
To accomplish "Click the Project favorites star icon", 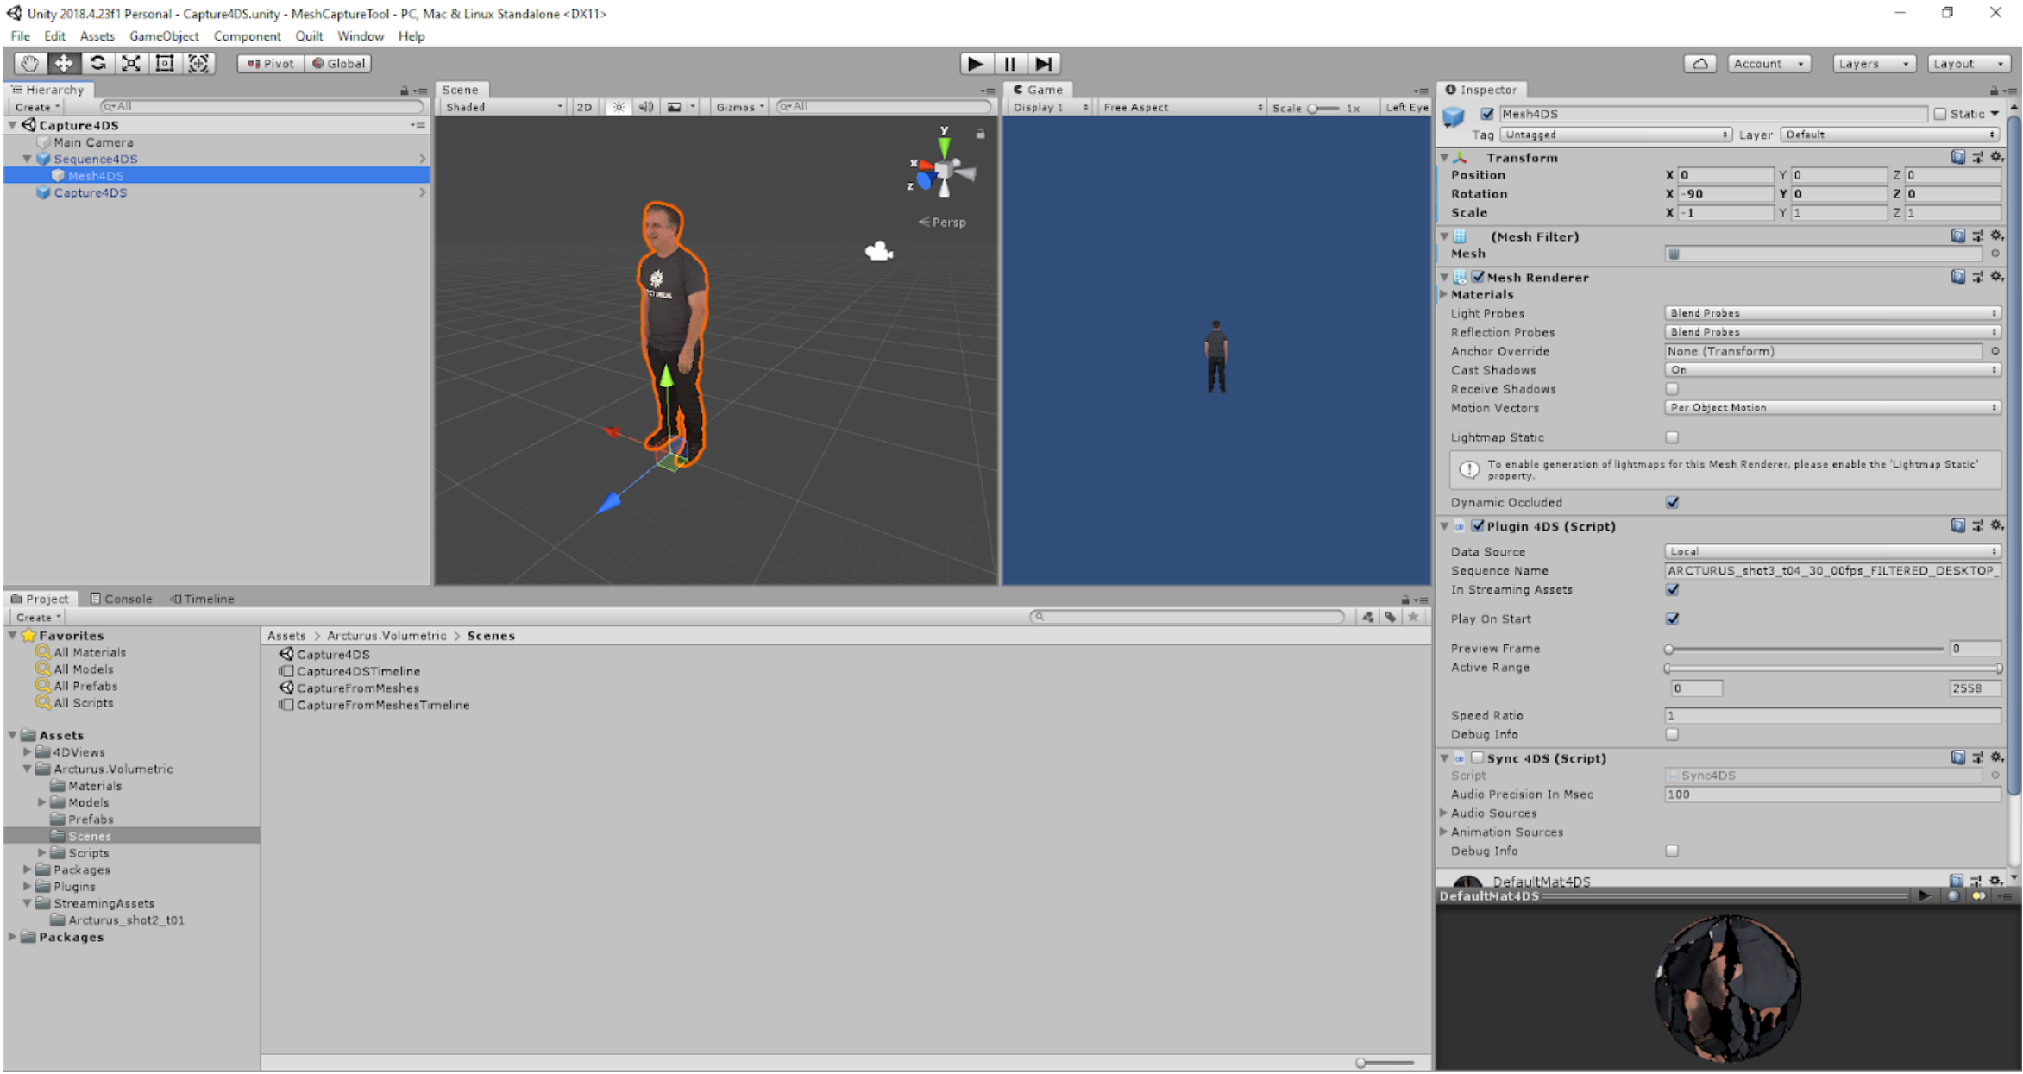I will pyautogui.click(x=1413, y=617).
